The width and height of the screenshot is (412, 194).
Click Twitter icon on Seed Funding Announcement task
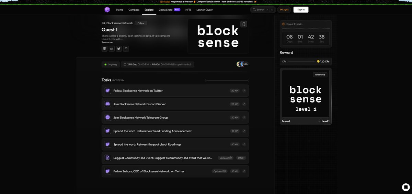[107, 131]
